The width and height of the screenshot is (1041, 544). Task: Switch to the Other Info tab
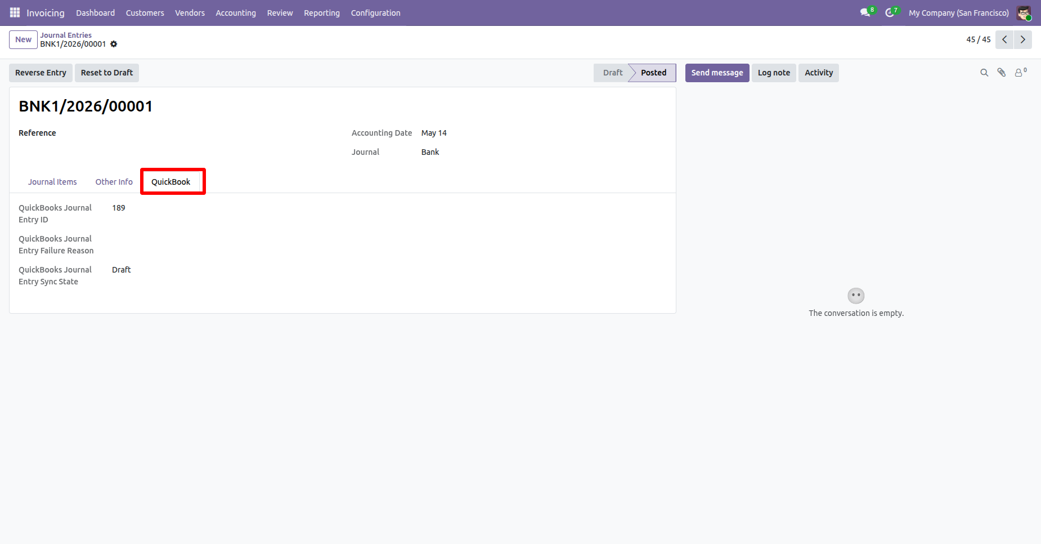pyautogui.click(x=114, y=182)
